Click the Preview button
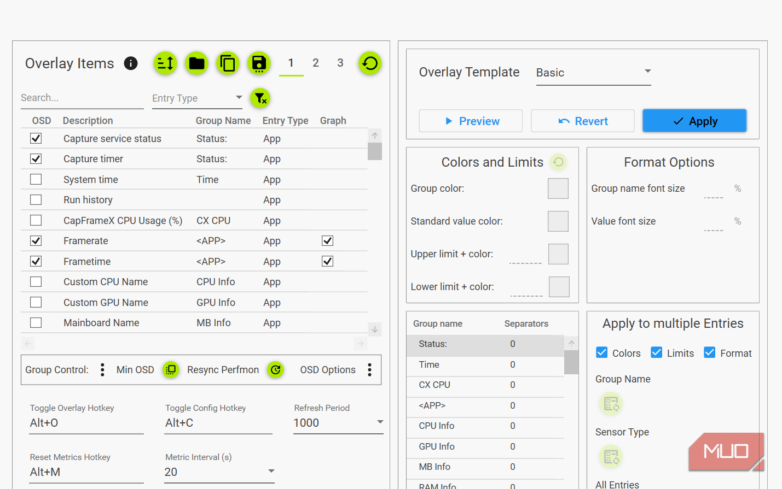 point(471,121)
